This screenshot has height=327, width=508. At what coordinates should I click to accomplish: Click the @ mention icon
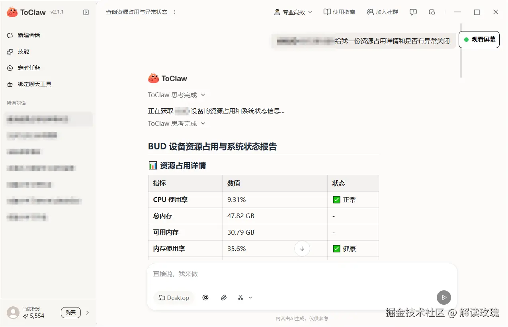point(205,298)
